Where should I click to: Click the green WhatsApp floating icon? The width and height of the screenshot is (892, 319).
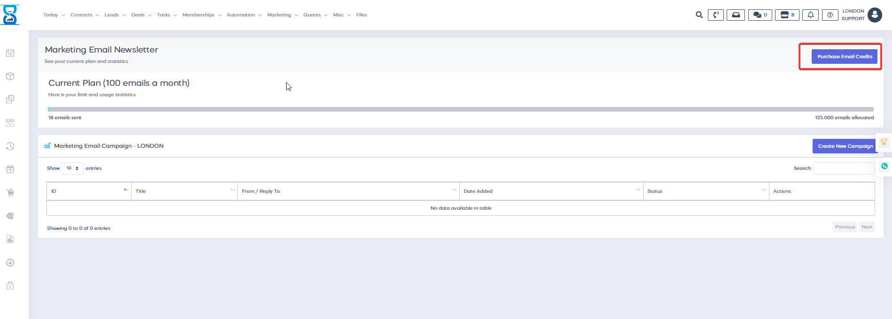[x=884, y=166]
